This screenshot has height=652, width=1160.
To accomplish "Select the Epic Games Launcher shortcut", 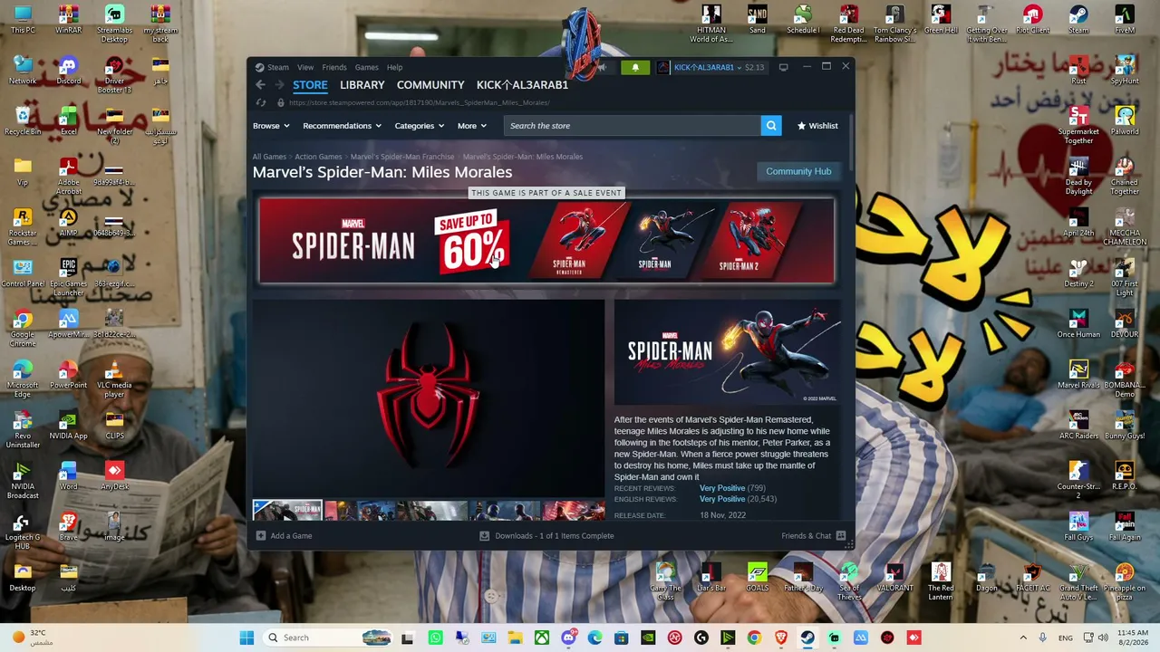I will coord(69,277).
